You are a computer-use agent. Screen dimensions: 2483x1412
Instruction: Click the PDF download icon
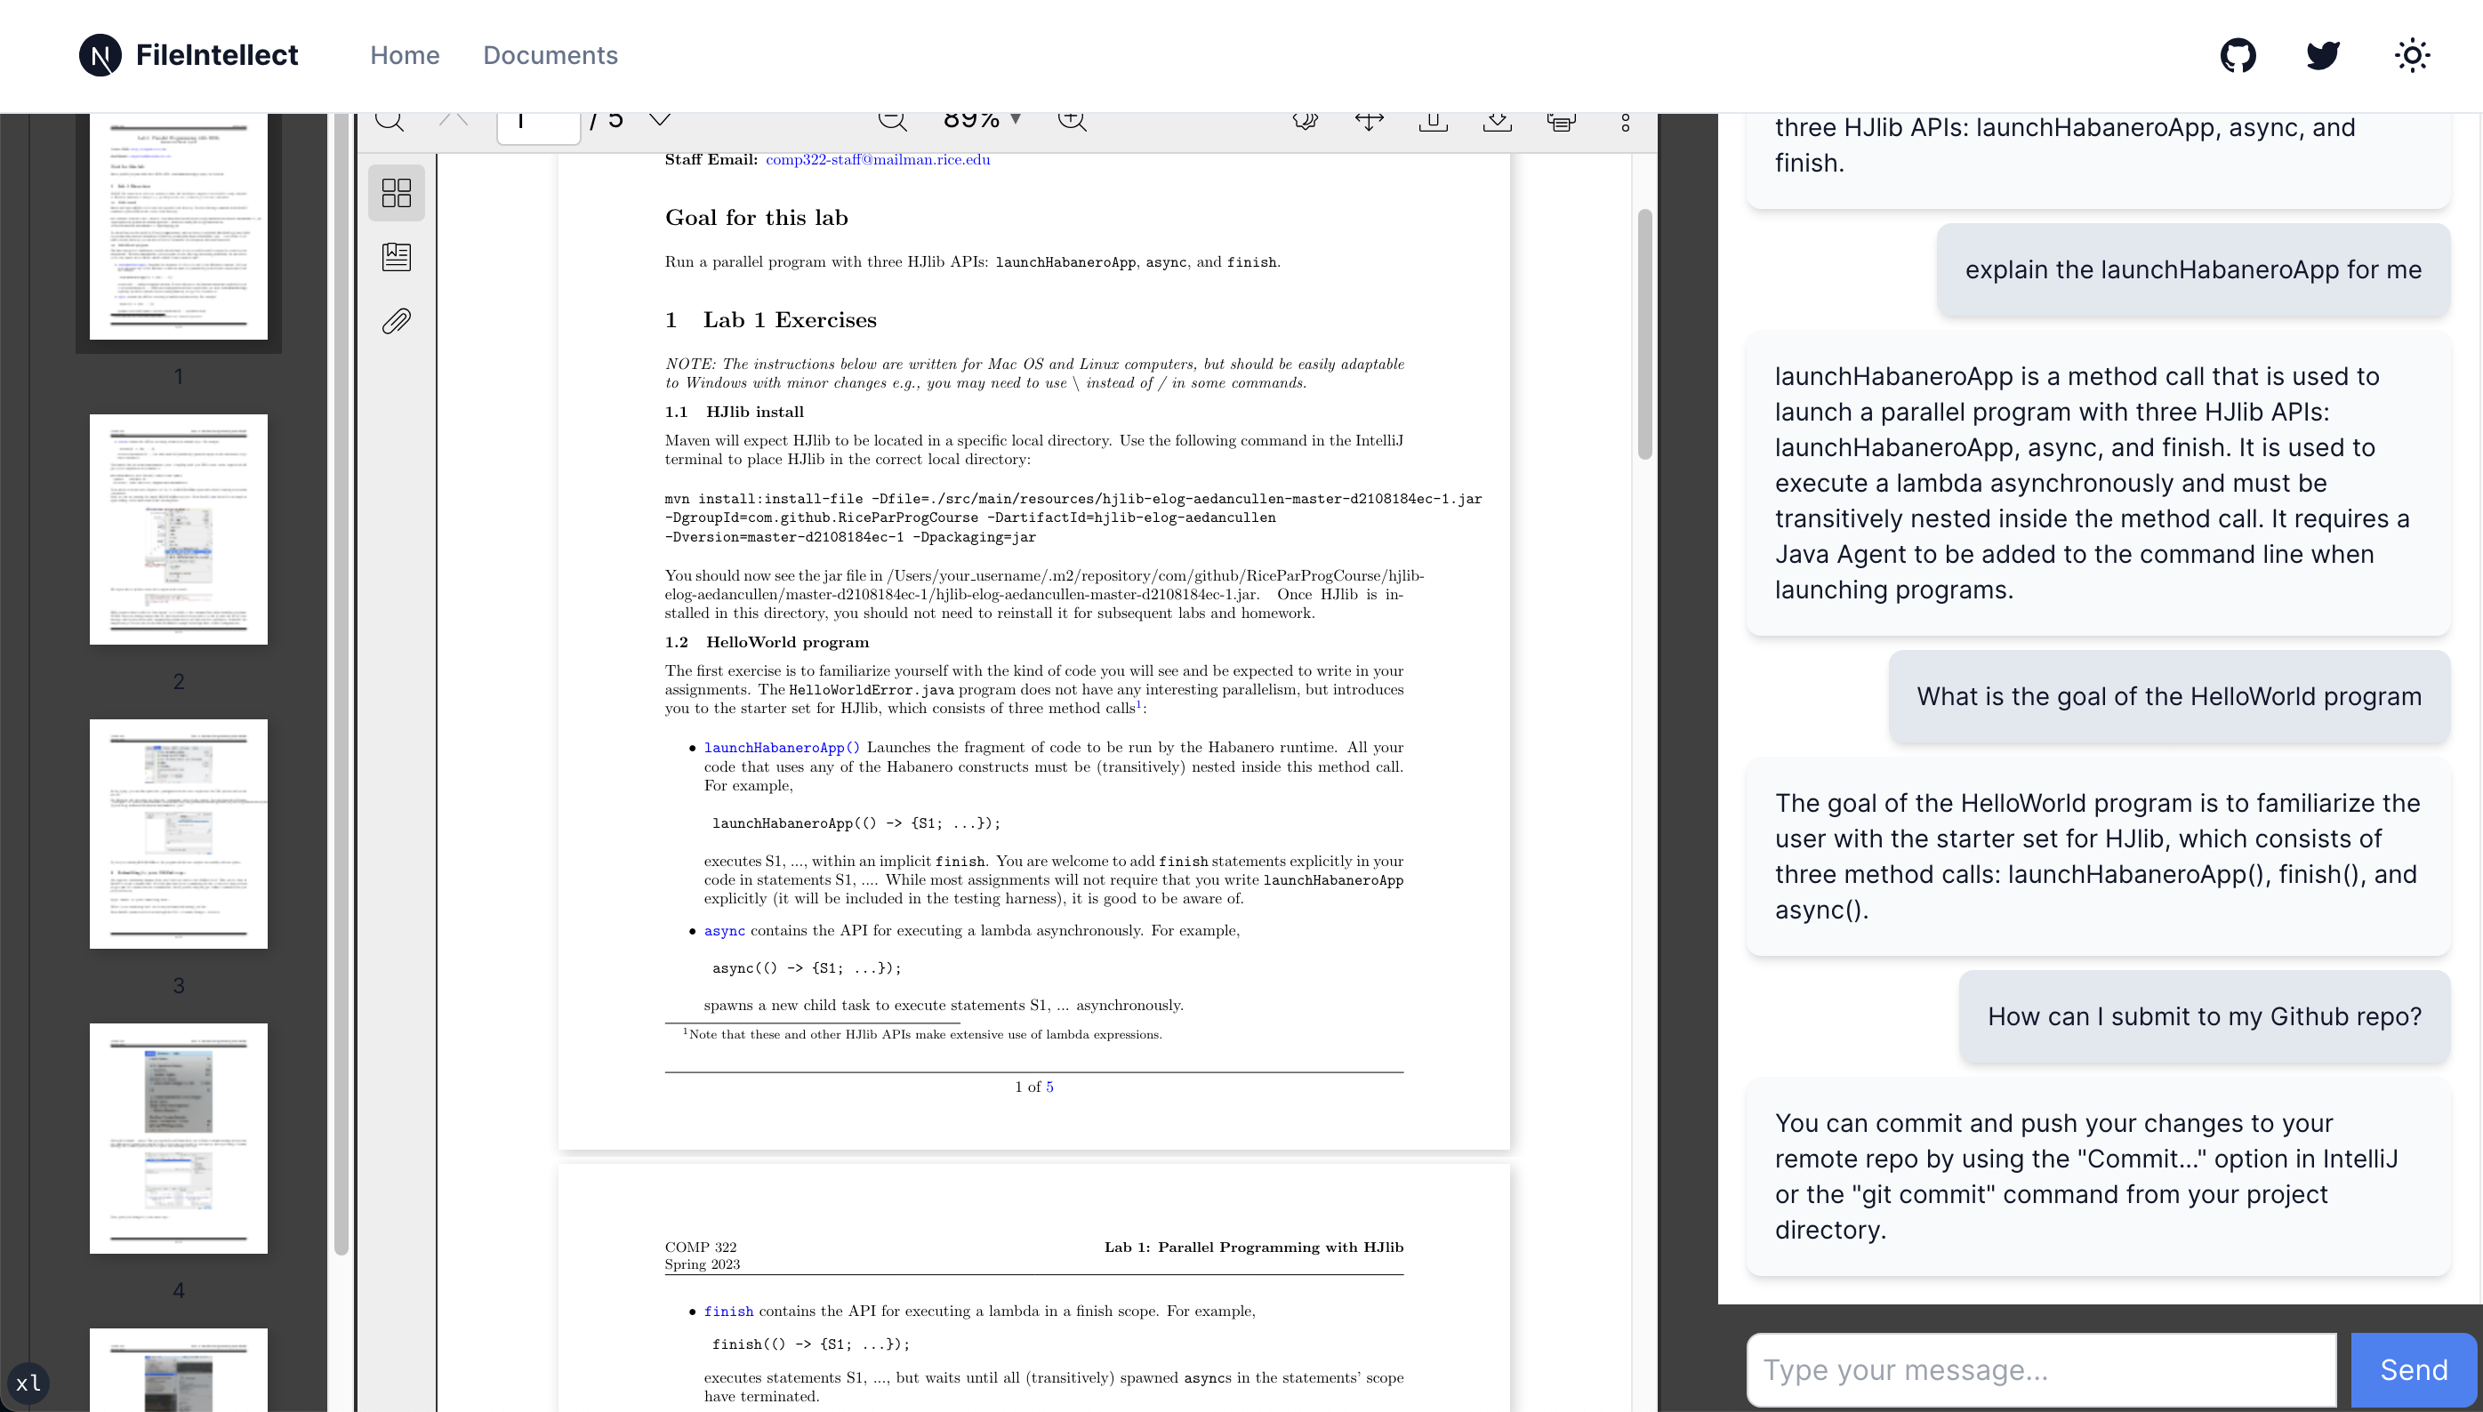click(x=1497, y=121)
